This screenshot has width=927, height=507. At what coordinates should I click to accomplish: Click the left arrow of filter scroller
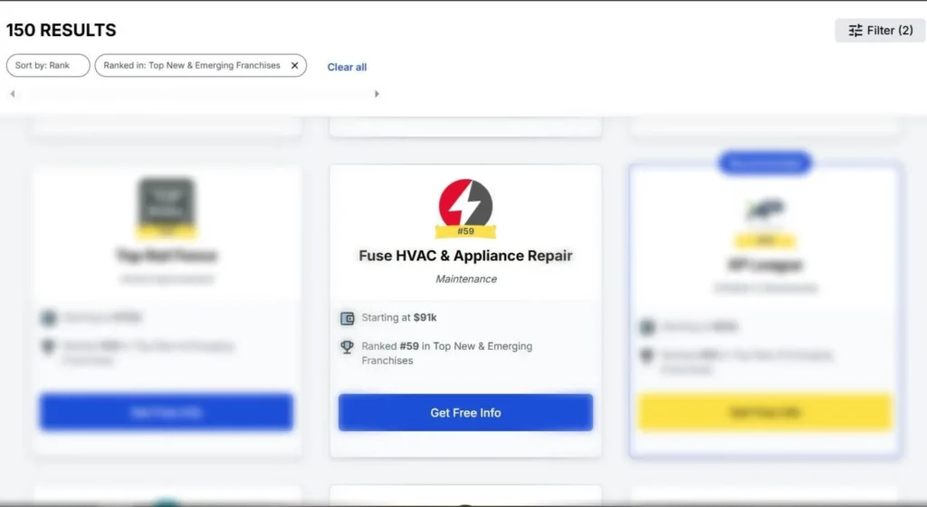tap(13, 94)
